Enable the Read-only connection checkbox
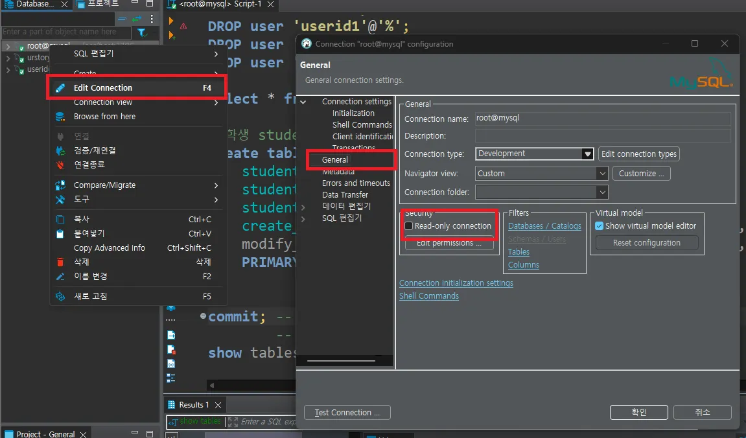 click(409, 226)
